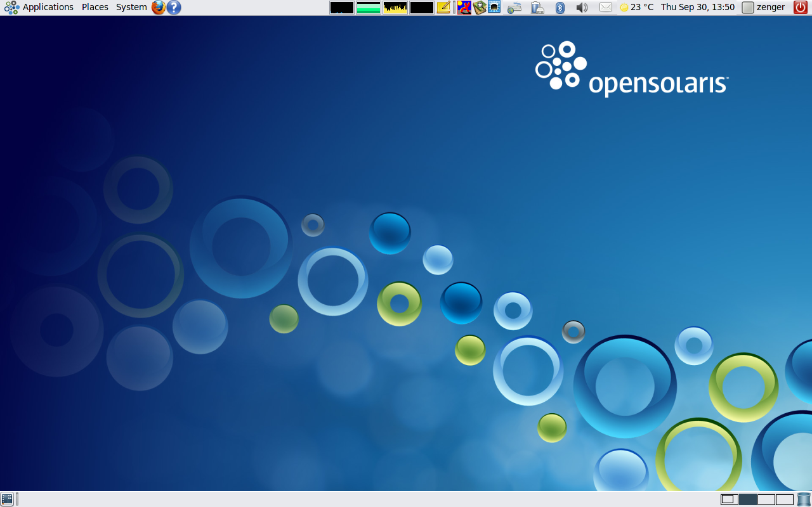Open the zenger user switcher
812x507 pixels.
(x=764, y=8)
